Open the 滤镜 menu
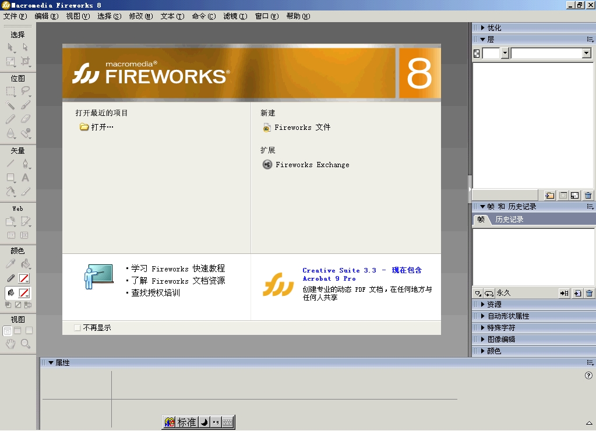This screenshot has height=431, width=596. 235,16
